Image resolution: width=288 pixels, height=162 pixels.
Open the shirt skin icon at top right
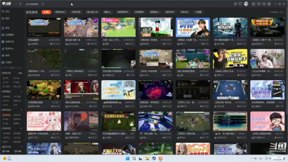(259, 4)
